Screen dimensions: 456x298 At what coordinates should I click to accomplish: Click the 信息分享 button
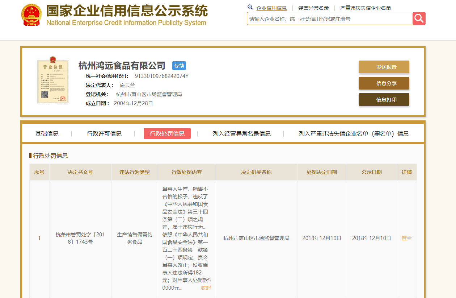point(384,83)
